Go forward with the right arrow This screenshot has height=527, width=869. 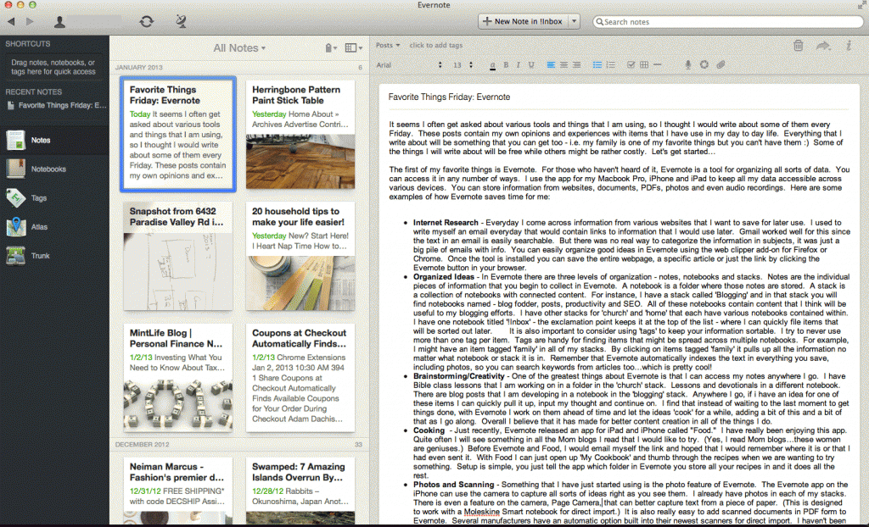(x=30, y=21)
